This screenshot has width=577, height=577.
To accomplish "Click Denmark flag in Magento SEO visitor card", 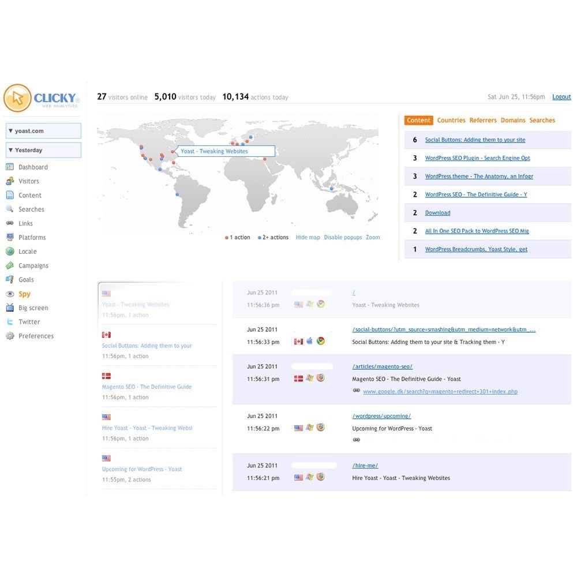I will click(x=106, y=376).
